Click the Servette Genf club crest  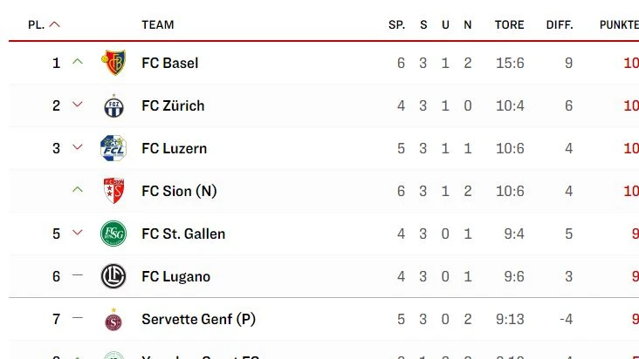[113, 320]
